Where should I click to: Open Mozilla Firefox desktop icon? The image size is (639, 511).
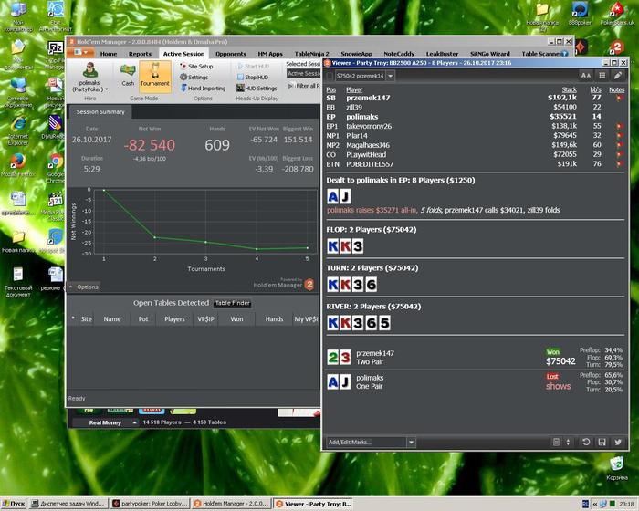(x=17, y=165)
